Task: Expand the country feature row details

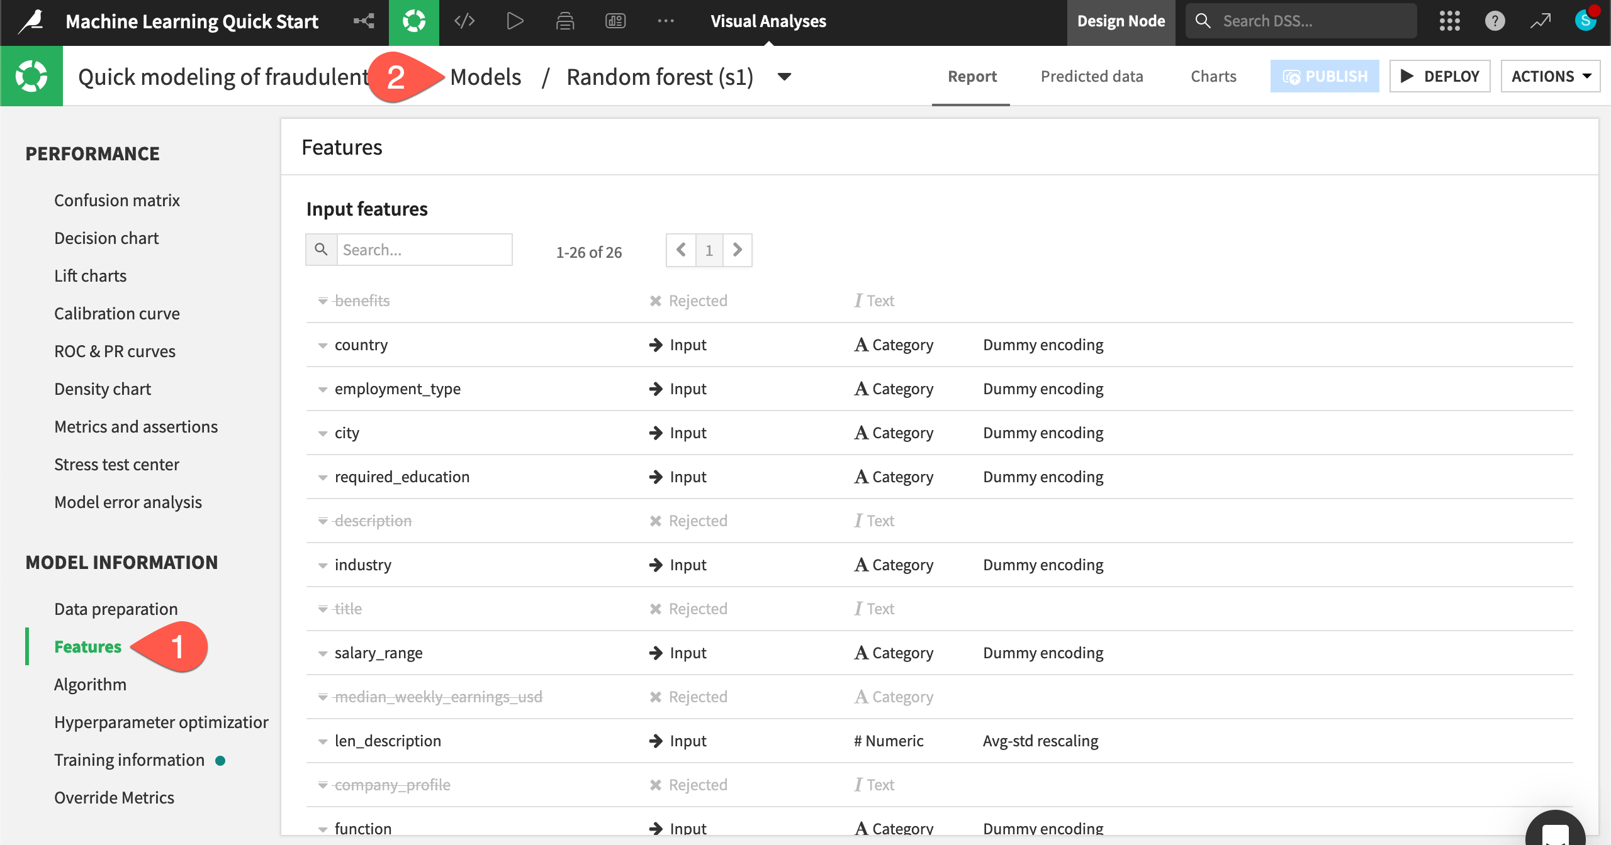Action: point(323,345)
